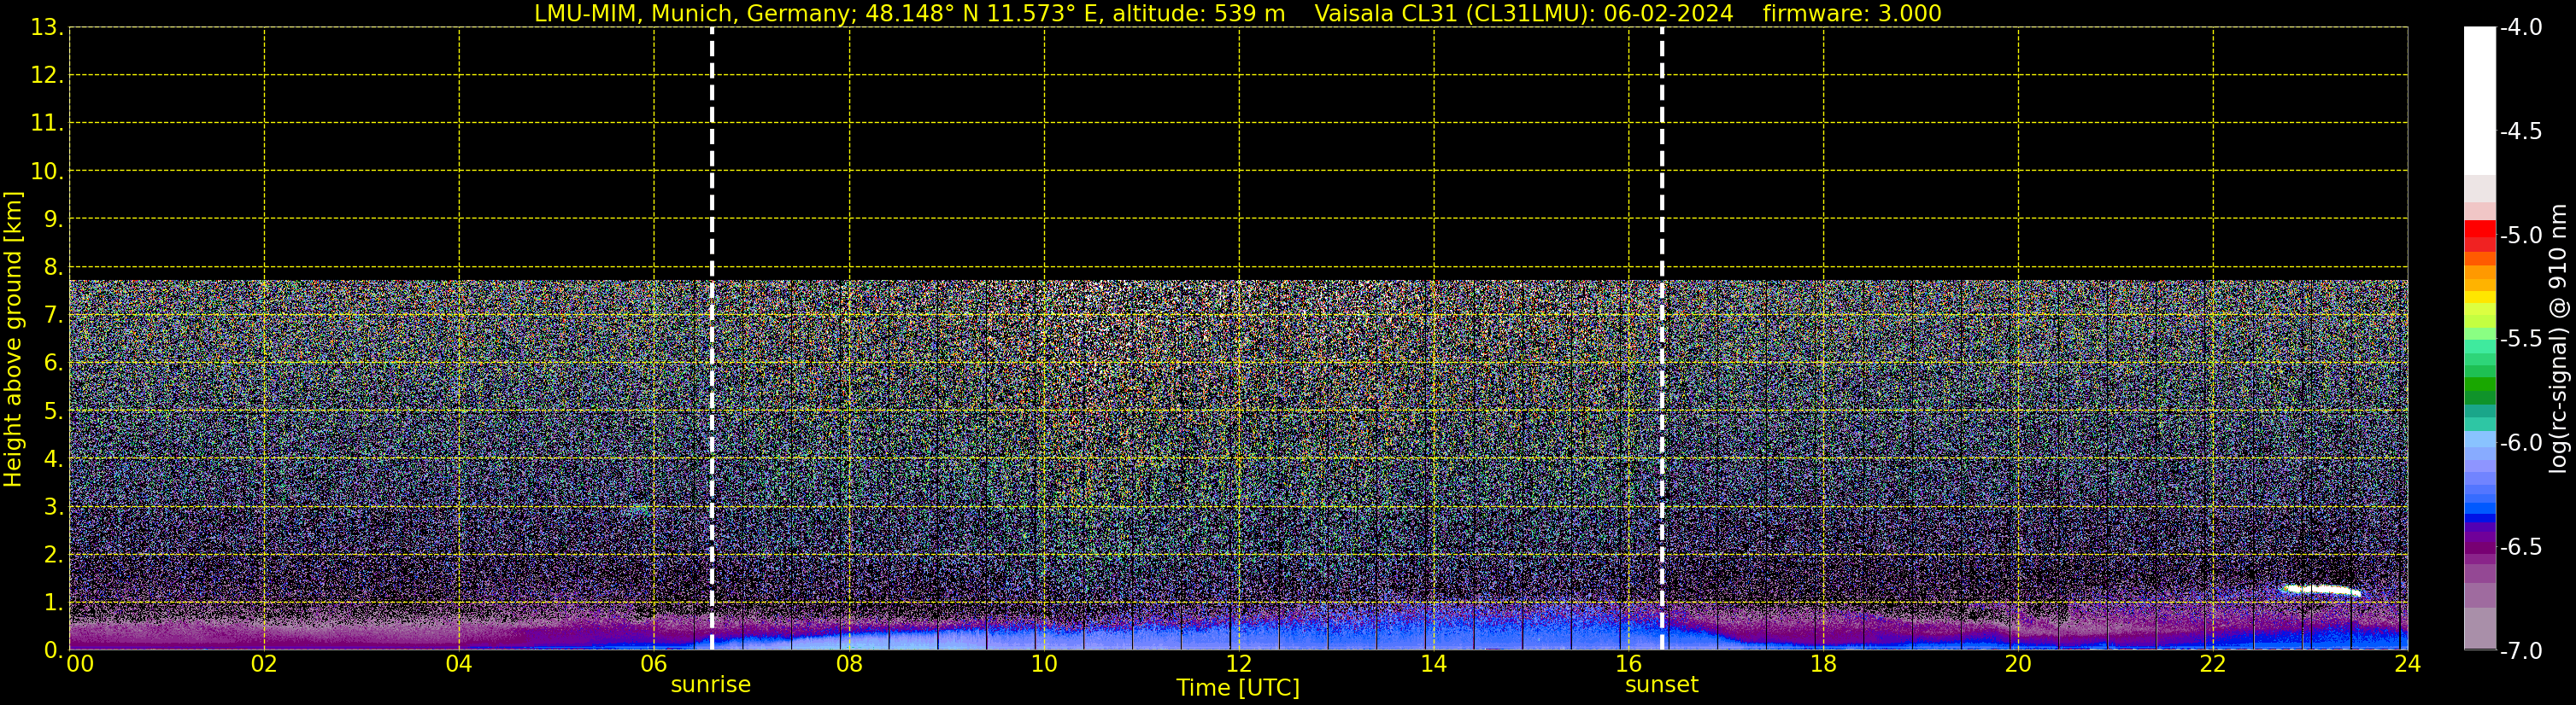Click the purple band on the colorbar
This screenshot has width=2576, height=705.
[x=2479, y=541]
